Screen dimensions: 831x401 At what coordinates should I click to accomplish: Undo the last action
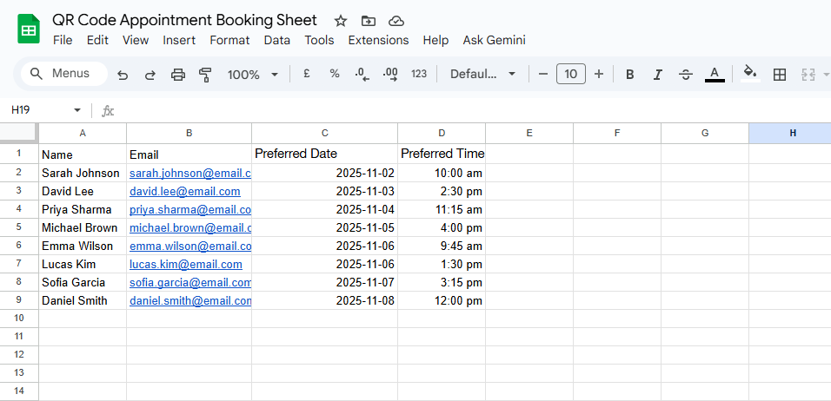pyautogui.click(x=123, y=75)
